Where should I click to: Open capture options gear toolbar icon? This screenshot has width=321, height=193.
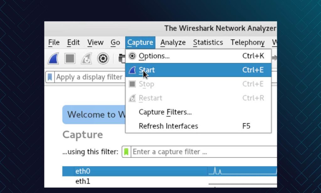tap(103, 58)
